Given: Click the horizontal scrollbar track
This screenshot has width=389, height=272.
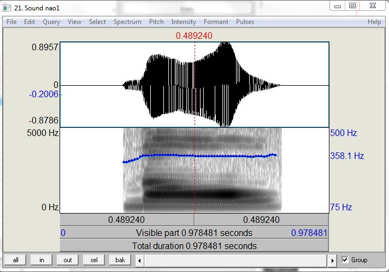Looking at the screenshot, I should [235, 261].
